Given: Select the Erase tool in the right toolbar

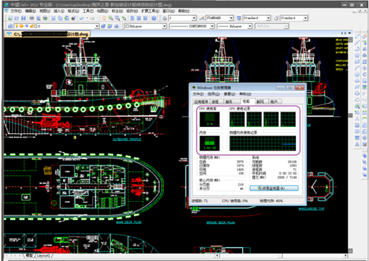Looking at the screenshot, I should click(364, 36).
